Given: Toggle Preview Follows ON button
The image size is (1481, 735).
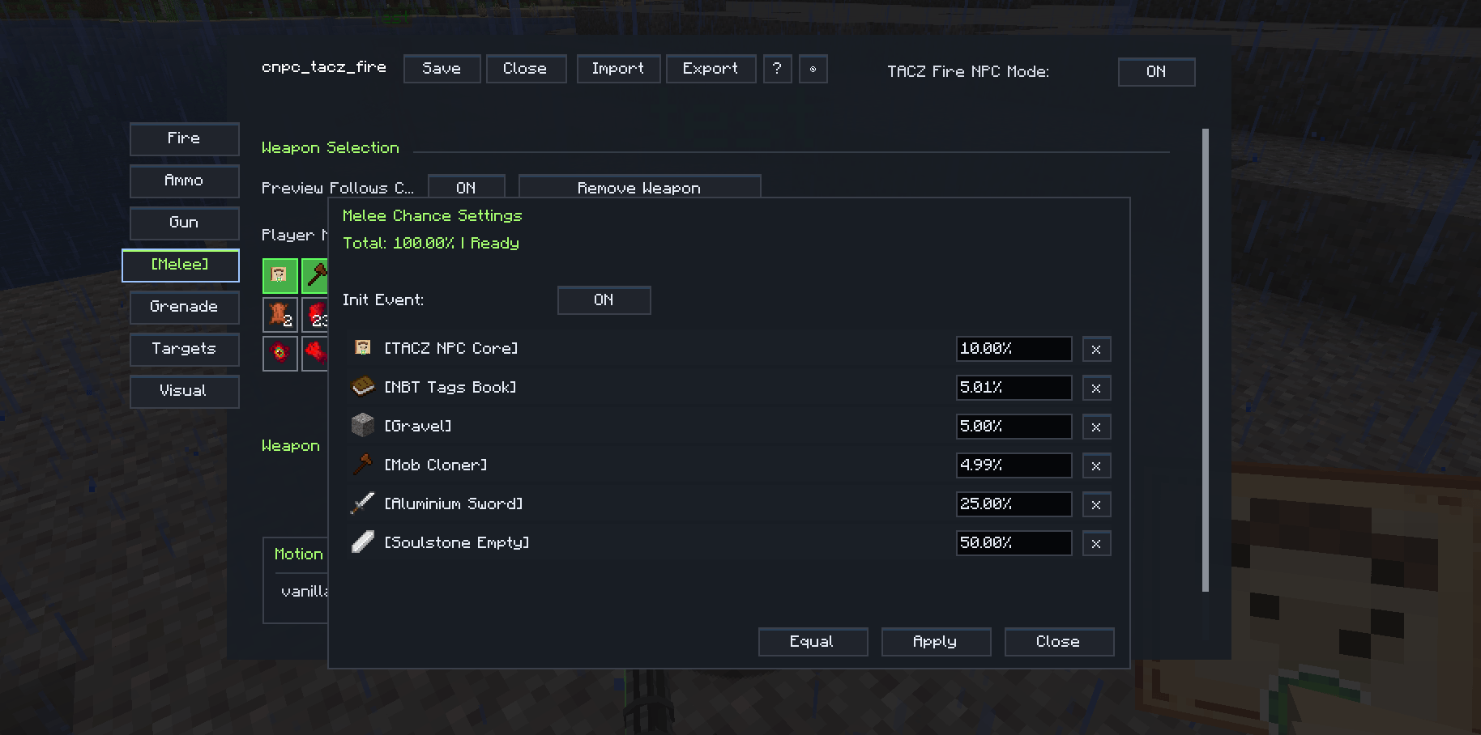Looking at the screenshot, I should pyautogui.click(x=466, y=187).
